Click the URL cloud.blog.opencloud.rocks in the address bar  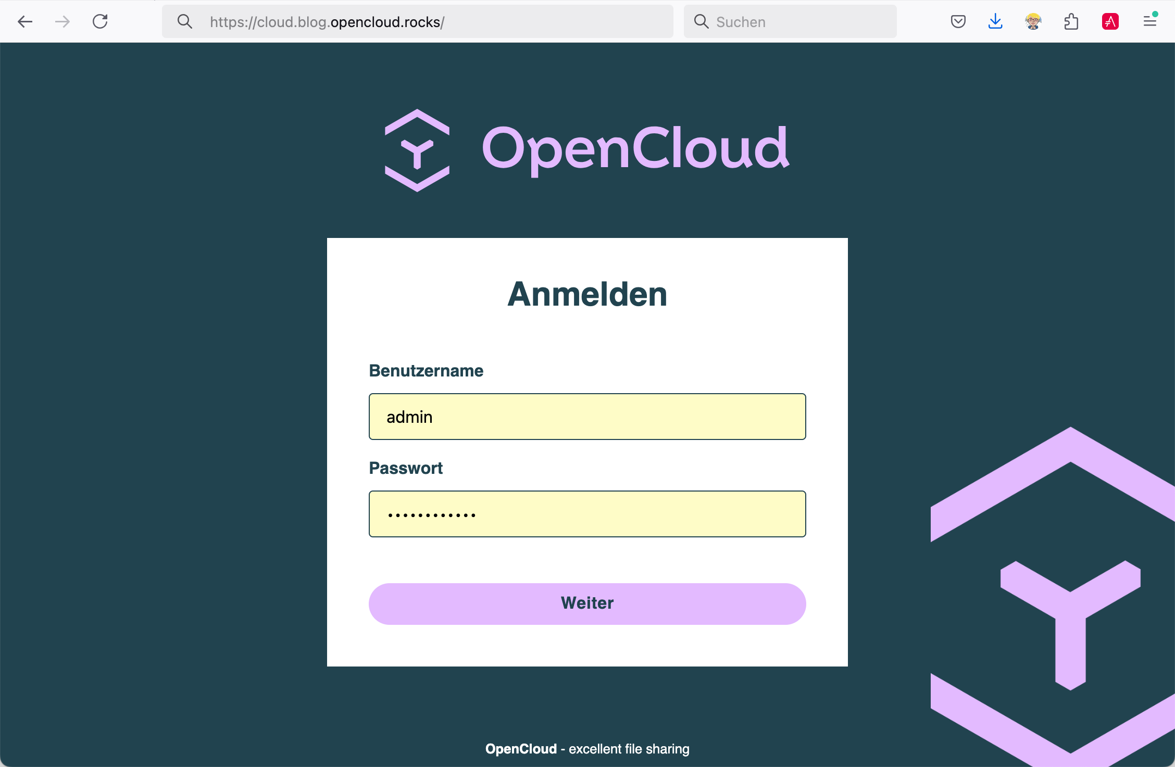tap(327, 22)
